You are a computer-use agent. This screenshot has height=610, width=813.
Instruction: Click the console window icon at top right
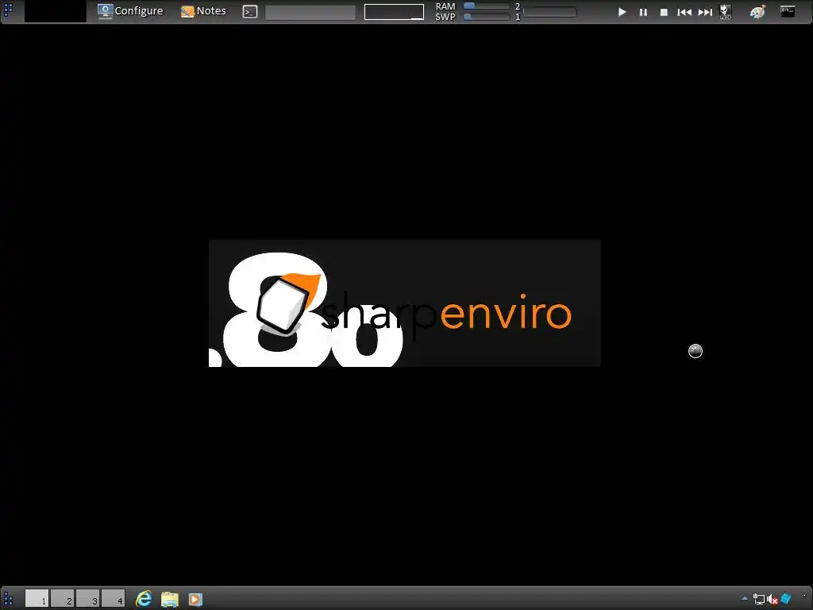(788, 11)
